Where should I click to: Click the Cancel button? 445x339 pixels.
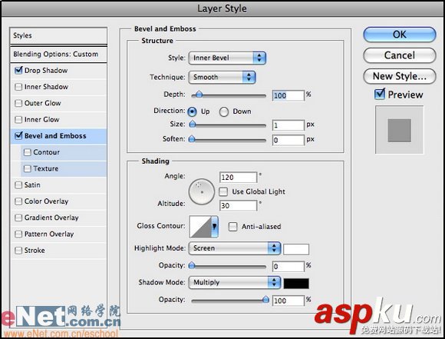tap(399, 55)
